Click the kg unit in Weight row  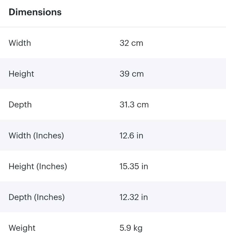point(138,228)
